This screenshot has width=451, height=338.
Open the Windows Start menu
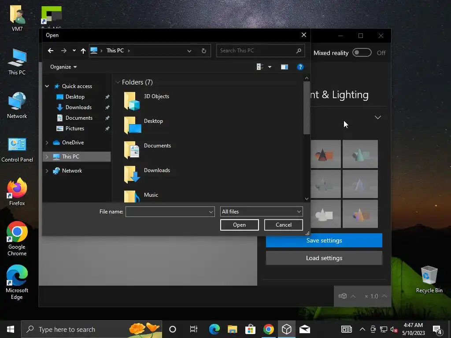[11, 329]
